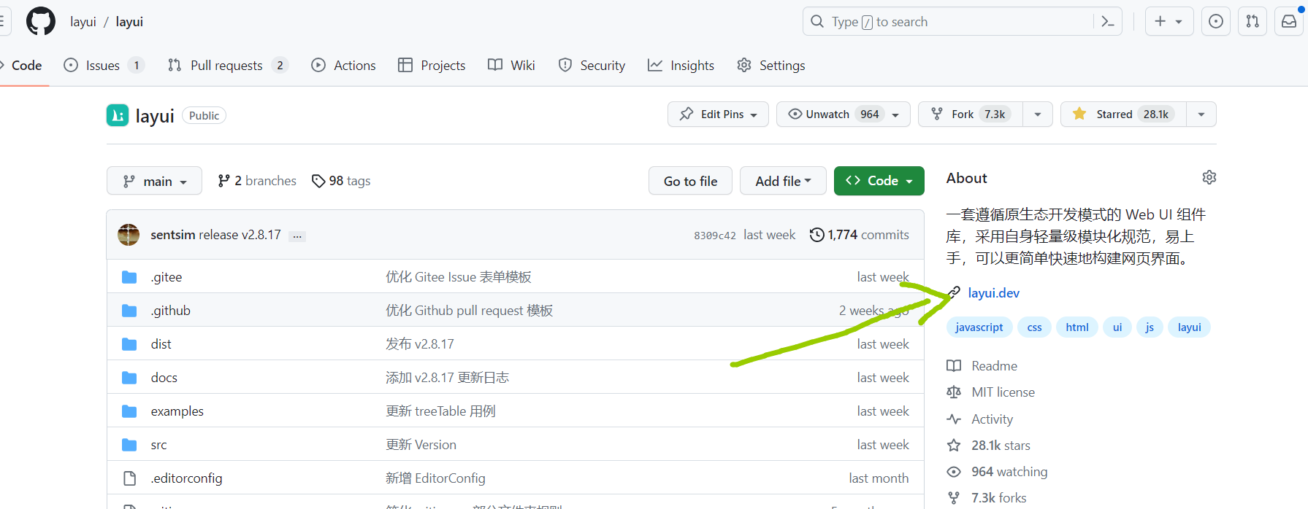Viewport: 1308px width, 509px height.
Task: Open the docs folder
Action: [164, 378]
